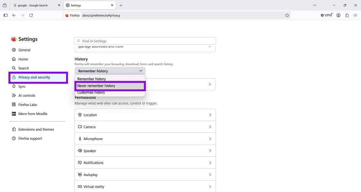This screenshot has height=192, width=361.
Task: Select the Settings tab
Action: [x=90, y=5]
